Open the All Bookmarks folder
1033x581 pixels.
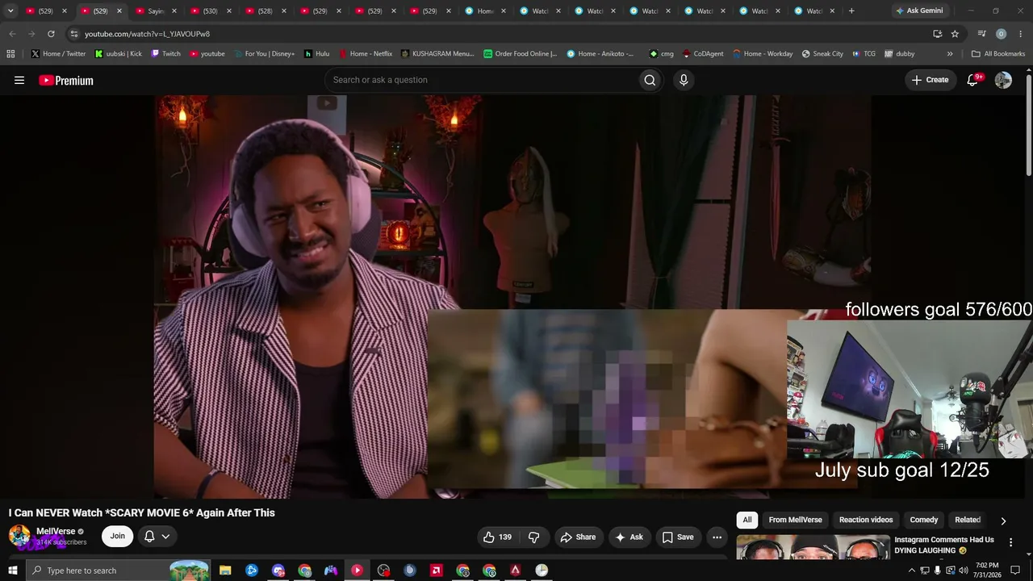[998, 54]
